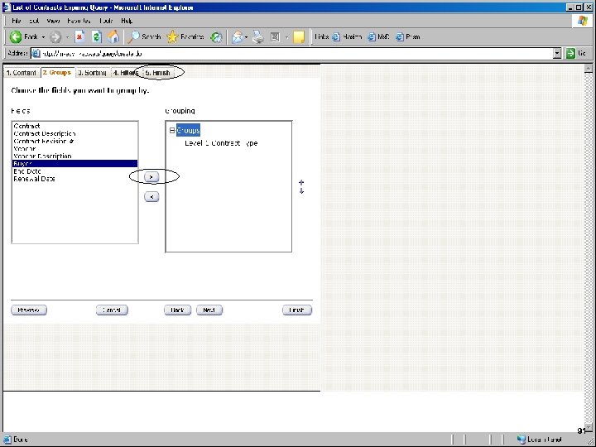Viewport: 596px width, 447px height.
Task: Click the IE page icon in title bar
Action: tap(7, 7)
